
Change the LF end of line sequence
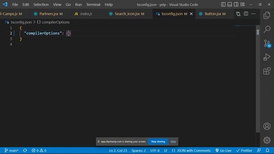pos(166,150)
